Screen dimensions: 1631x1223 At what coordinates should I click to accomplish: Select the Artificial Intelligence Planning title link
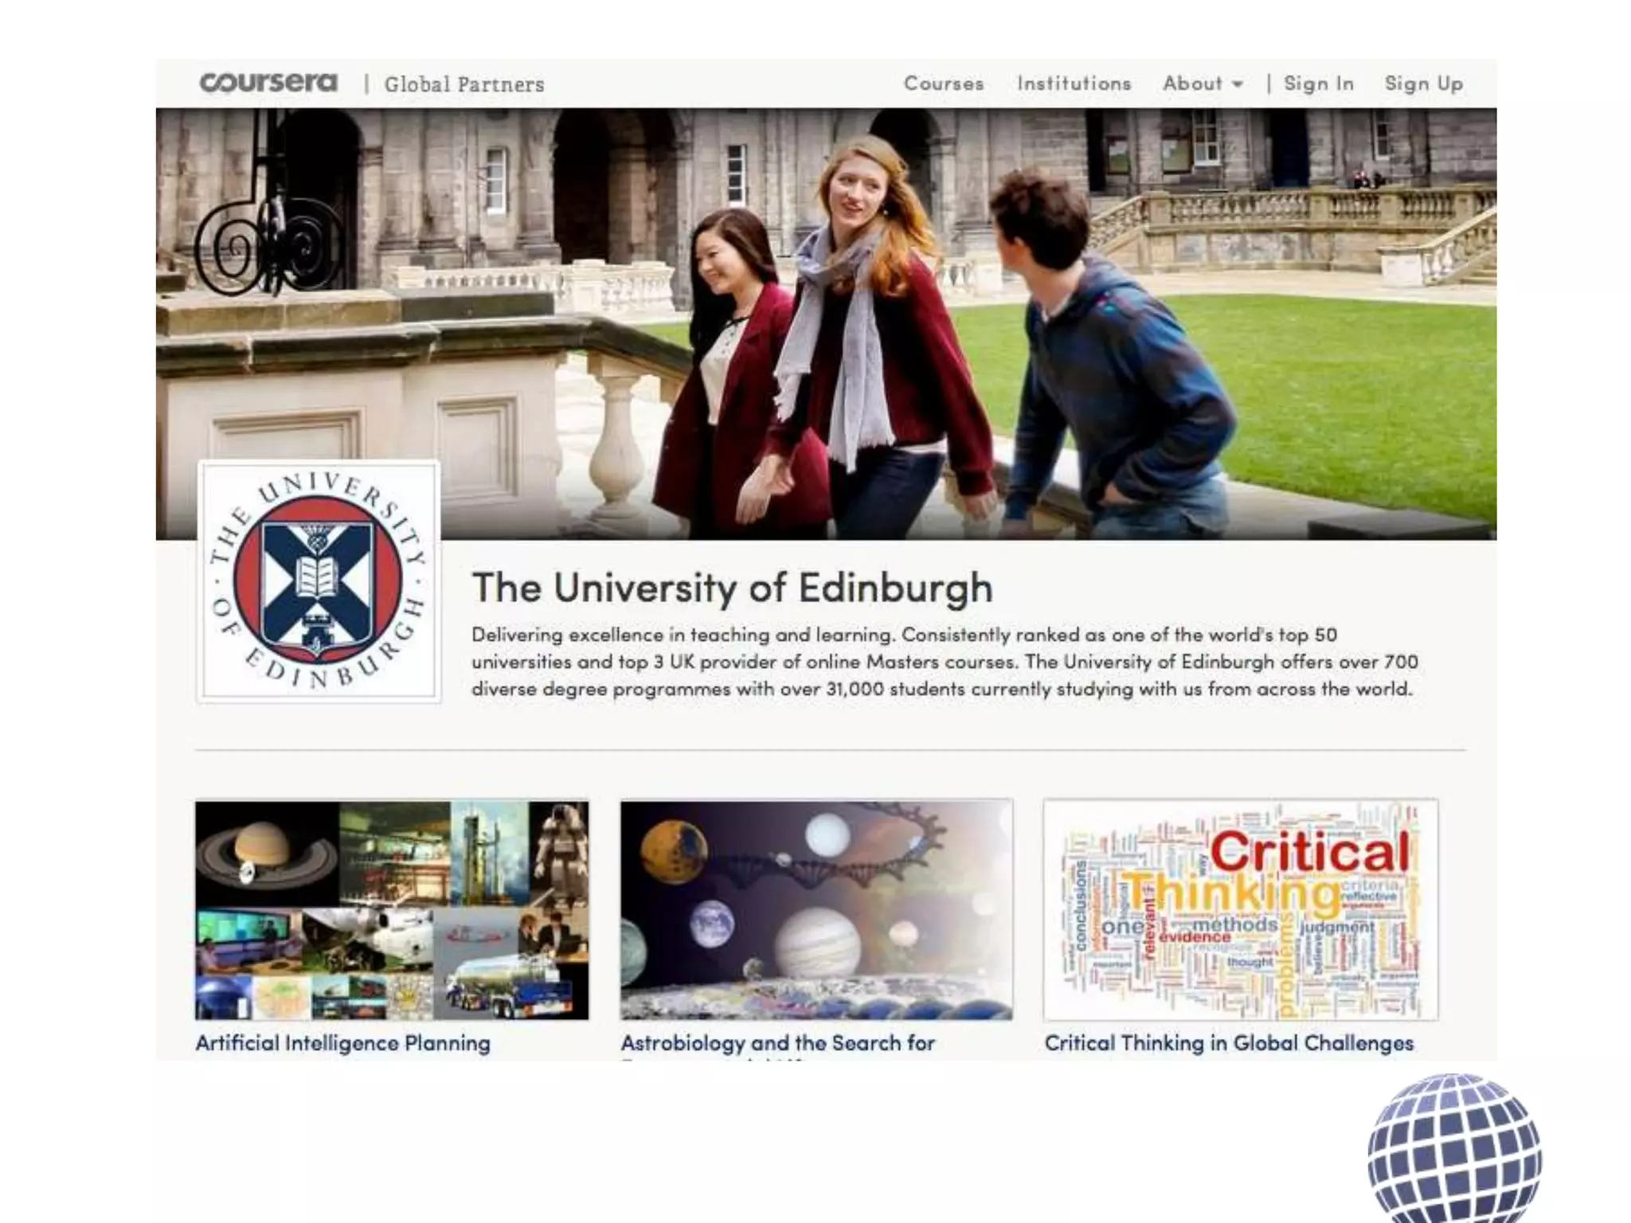(x=343, y=1043)
